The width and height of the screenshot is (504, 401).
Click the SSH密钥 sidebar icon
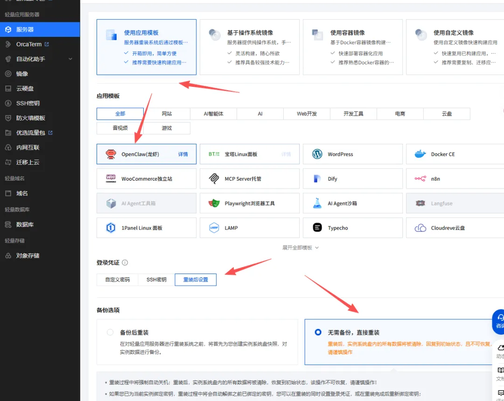pos(8,103)
